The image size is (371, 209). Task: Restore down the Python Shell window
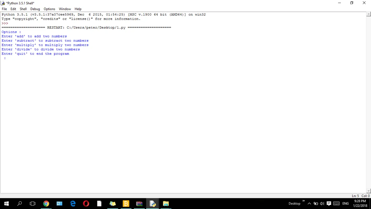click(352, 3)
